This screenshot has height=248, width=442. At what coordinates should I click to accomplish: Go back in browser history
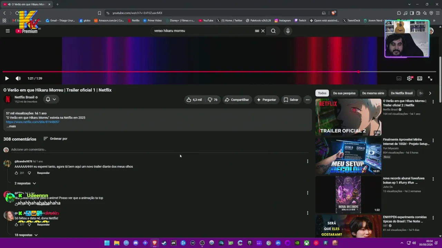pos(4,13)
